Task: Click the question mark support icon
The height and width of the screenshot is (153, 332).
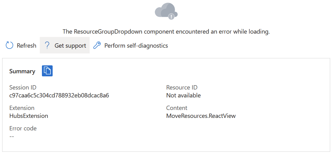Action: [47, 46]
